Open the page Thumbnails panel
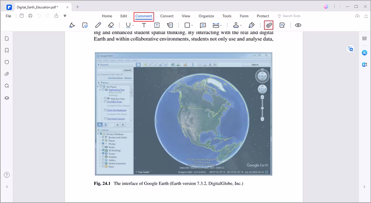The height and width of the screenshot is (203, 371). 7,38
